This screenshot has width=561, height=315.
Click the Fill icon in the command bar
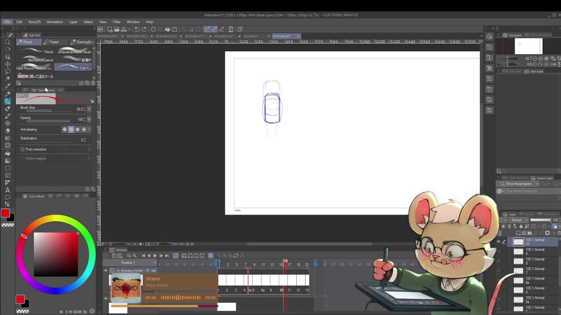click(x=167, y=29)
